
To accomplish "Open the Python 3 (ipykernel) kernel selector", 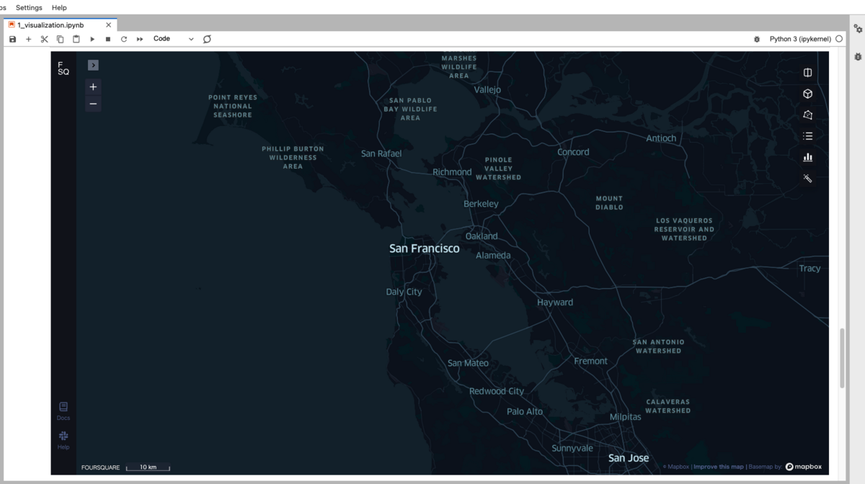I will [x=800, y=38].
